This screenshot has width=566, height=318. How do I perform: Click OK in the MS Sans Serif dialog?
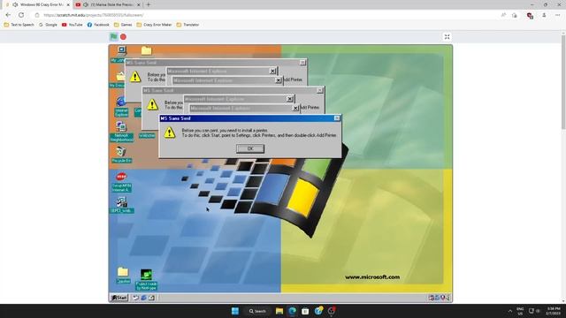[x=250, y=148]
